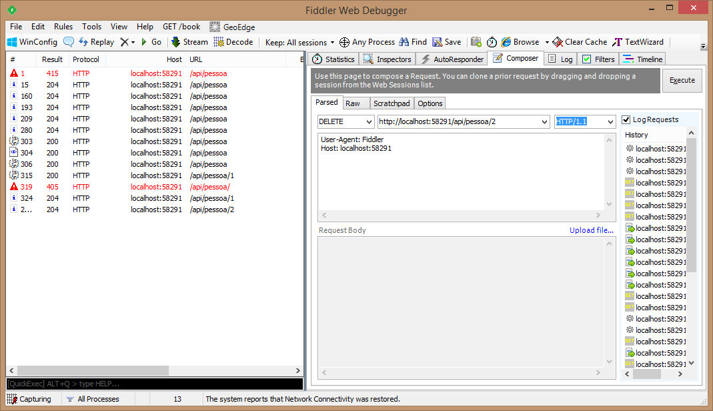Click All Processes filter in status bar

pyautogui.click(x=93, y=399)
